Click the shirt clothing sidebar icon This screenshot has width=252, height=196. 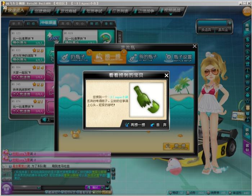[x=248, y=64]
